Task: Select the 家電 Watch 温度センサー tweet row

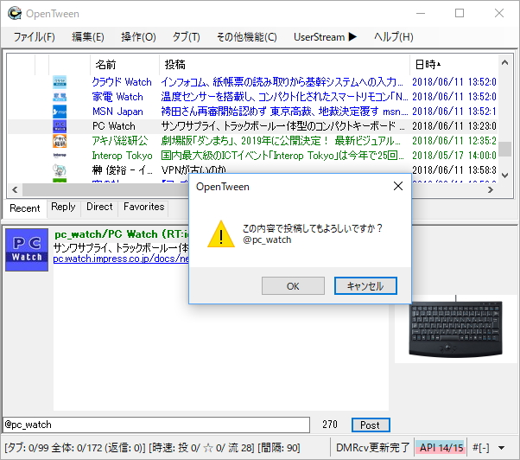Action: pos(252,97)
